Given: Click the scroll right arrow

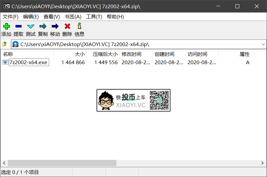Looking at the screenshot, I should (x=262, y=163).
